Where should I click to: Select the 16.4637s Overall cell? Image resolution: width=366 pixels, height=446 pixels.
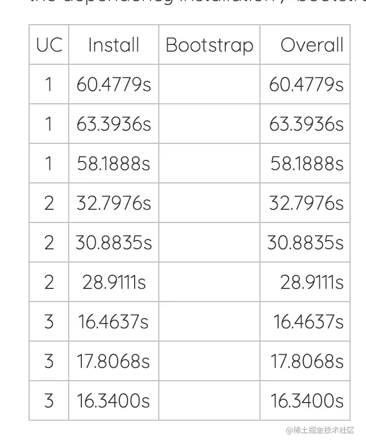pos(305,321)
